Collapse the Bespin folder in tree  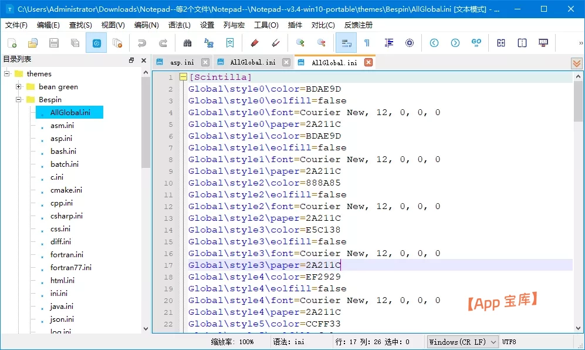[19, 100]
